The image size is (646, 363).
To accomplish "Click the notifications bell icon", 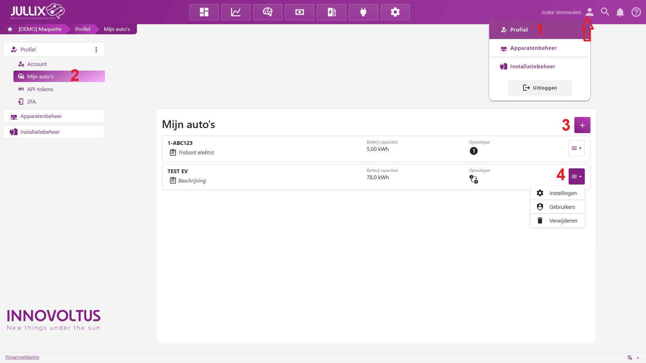I will (x=620, y=12).
